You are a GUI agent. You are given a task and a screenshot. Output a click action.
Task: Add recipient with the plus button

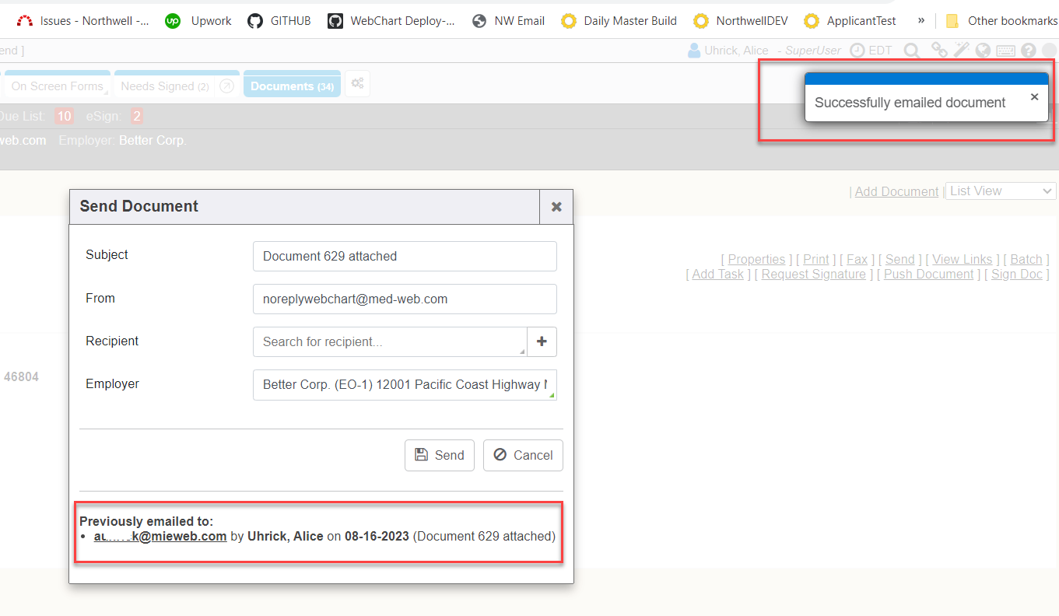tap(542, 341)
